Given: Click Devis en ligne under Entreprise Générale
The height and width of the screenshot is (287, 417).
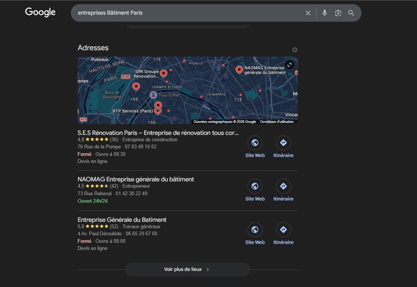Looking at the screenshot, I should [x=93, y=248].
